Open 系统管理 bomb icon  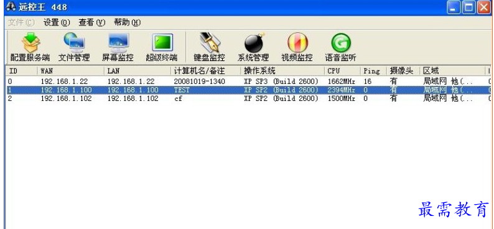pyautogui.click(x=253, y=47)
